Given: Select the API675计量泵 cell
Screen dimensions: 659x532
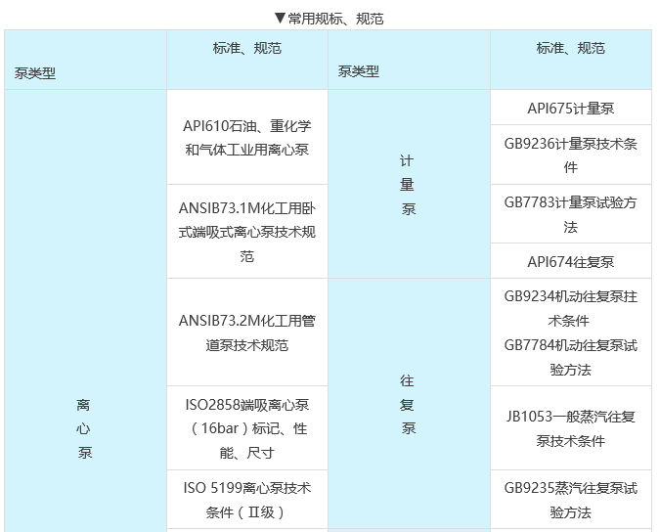Looking at the screenshot, I should (x=570, y=109).
